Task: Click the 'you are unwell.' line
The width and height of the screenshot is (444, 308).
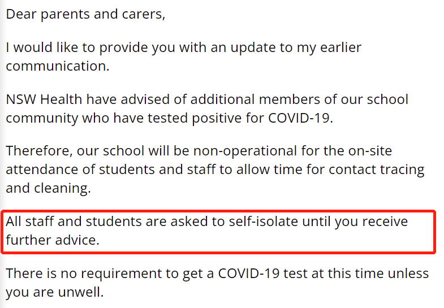Action: coord(55,292)
